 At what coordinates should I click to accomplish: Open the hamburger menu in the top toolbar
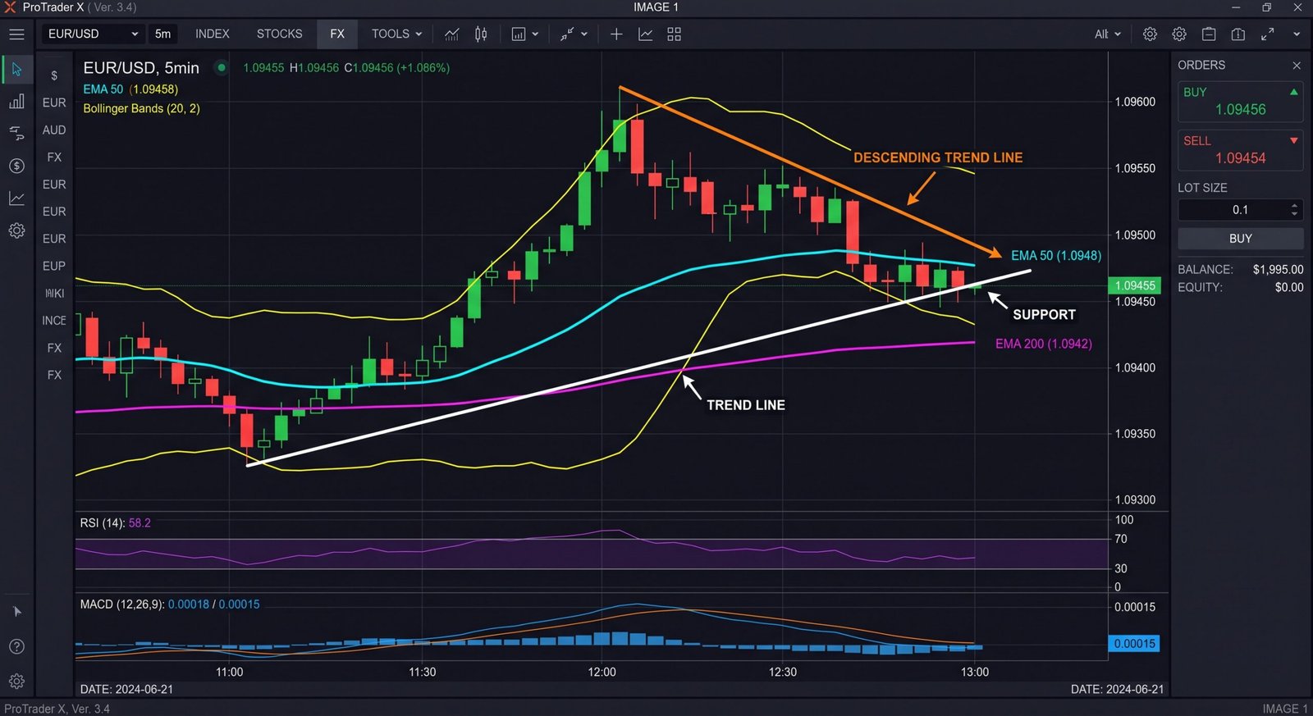(16, 34)
